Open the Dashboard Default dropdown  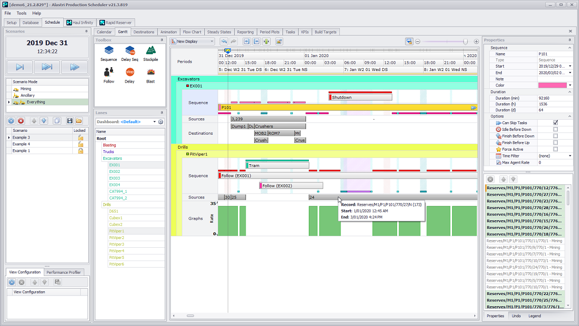(154, 122)
